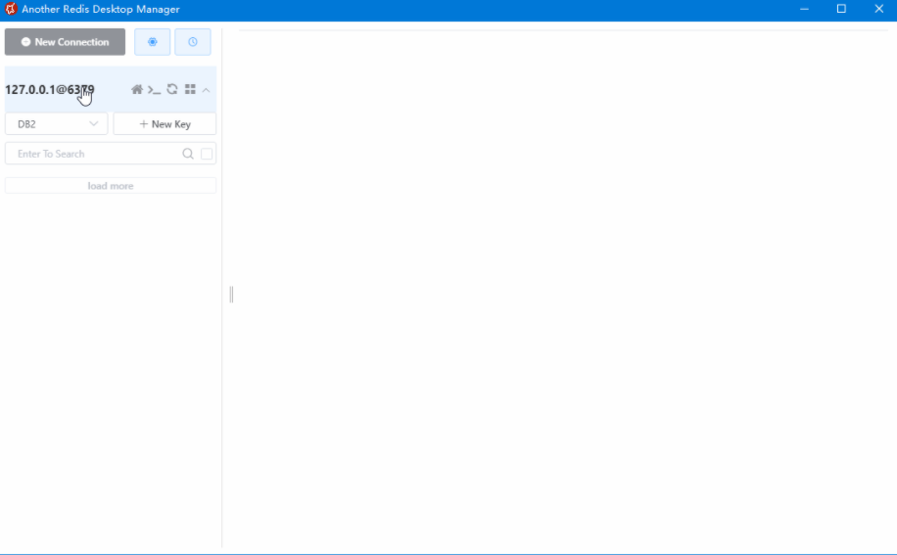Maximize the Another Redis Desktop Manager window

pyautogui.click(x=841, y=9)
